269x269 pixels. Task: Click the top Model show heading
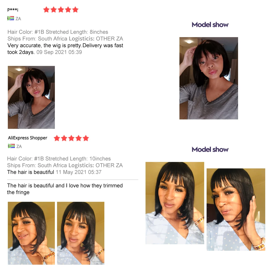pyautogui.click(x=210, y=25)
